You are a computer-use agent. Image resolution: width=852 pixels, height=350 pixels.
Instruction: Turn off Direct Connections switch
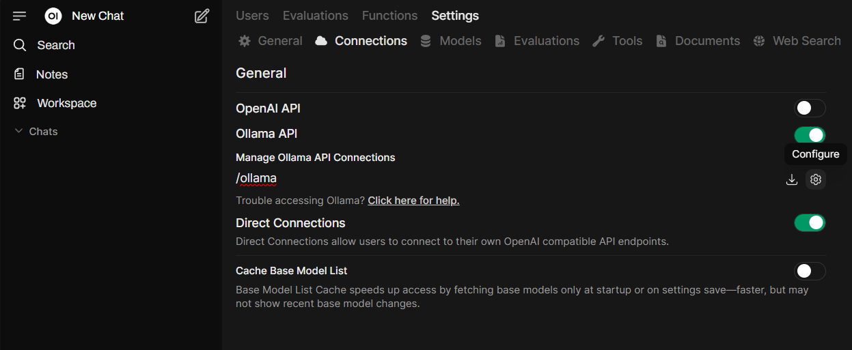[x=810, y=223]
